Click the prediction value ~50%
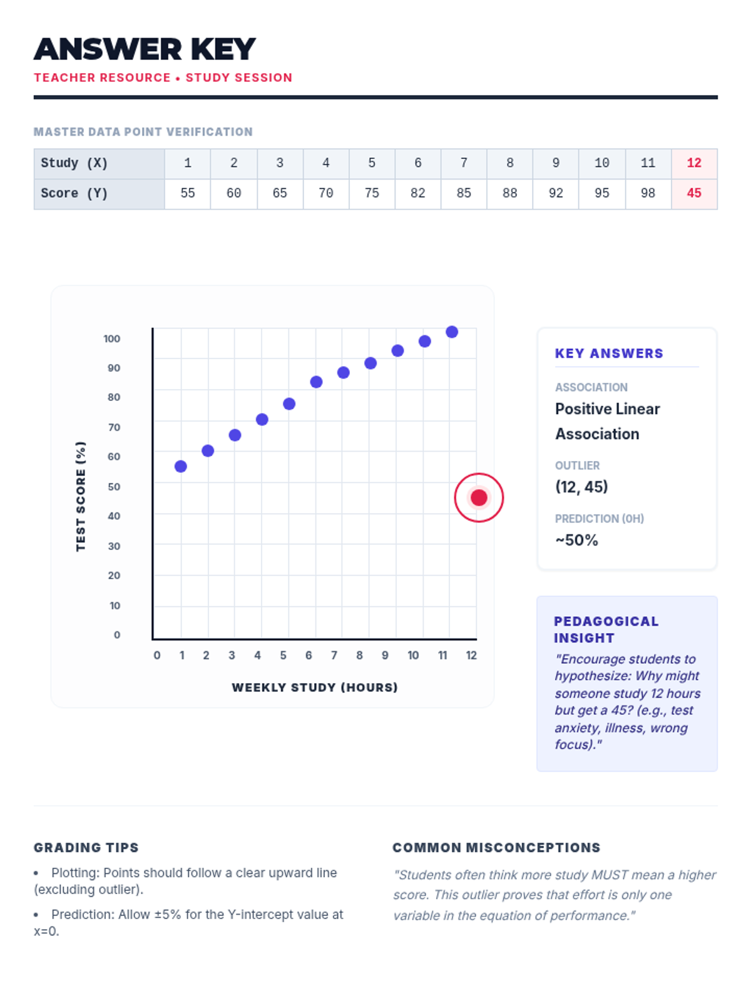 click(x=576, y=540)
